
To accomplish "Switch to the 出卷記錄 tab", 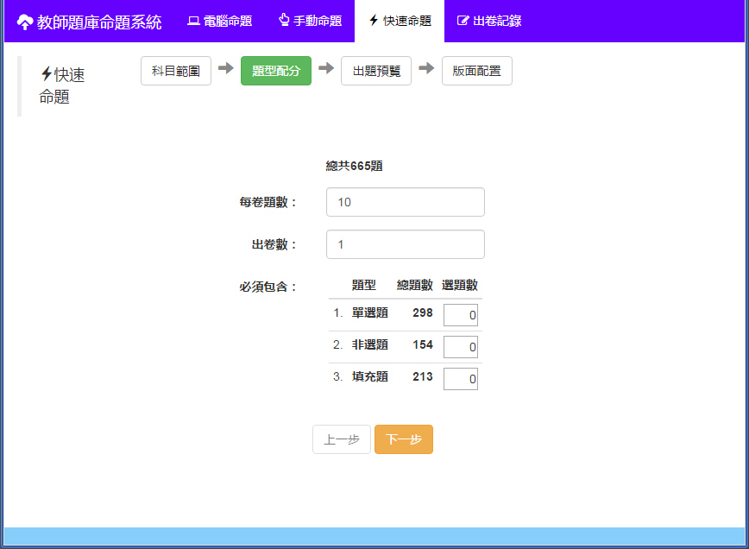I will 489,21.
